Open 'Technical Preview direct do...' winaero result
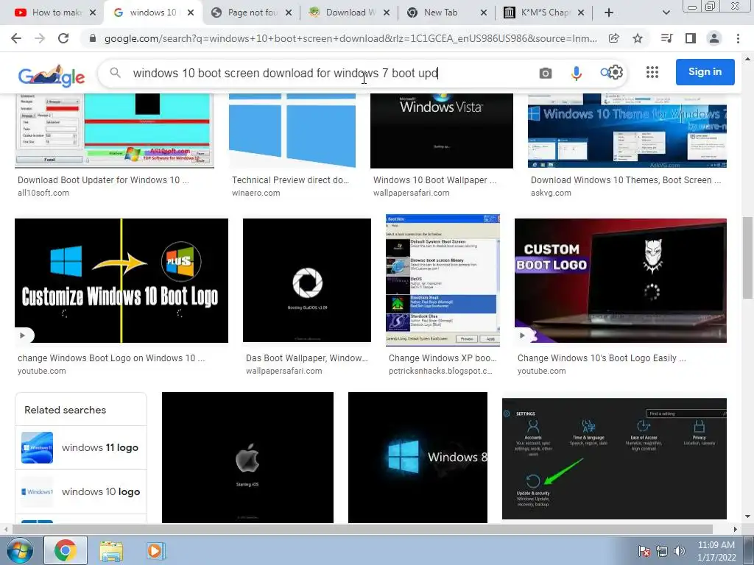 290,180
